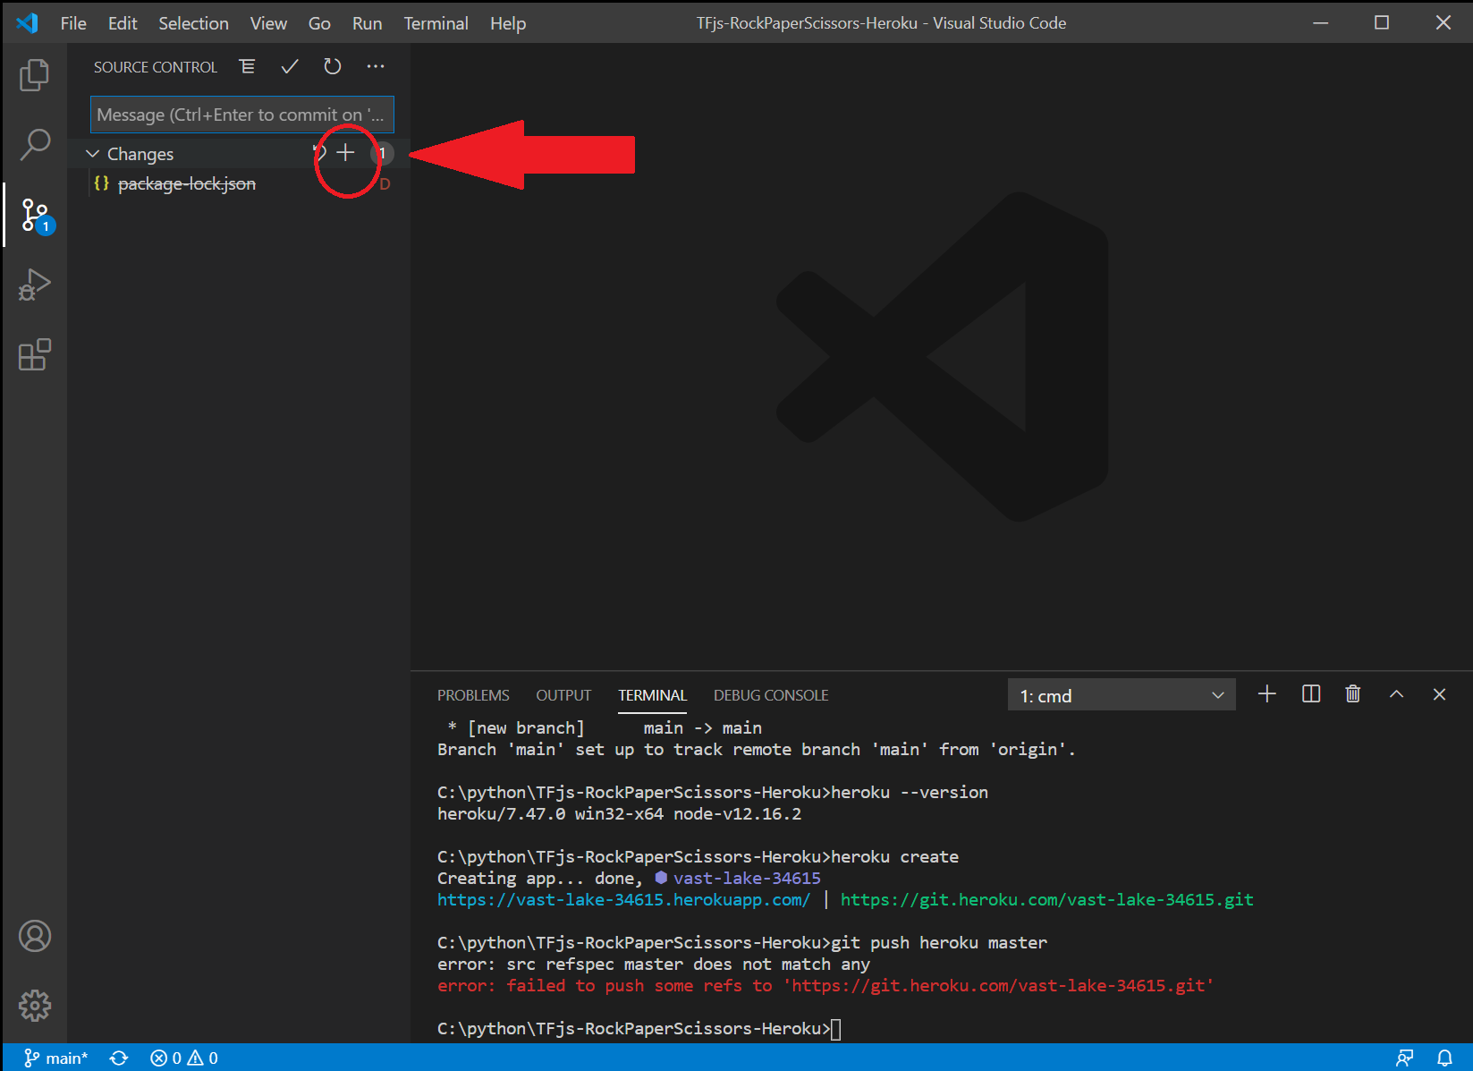Commit changes with the checkmark icon
The image size is (1473, 1071).
[290, 66]
